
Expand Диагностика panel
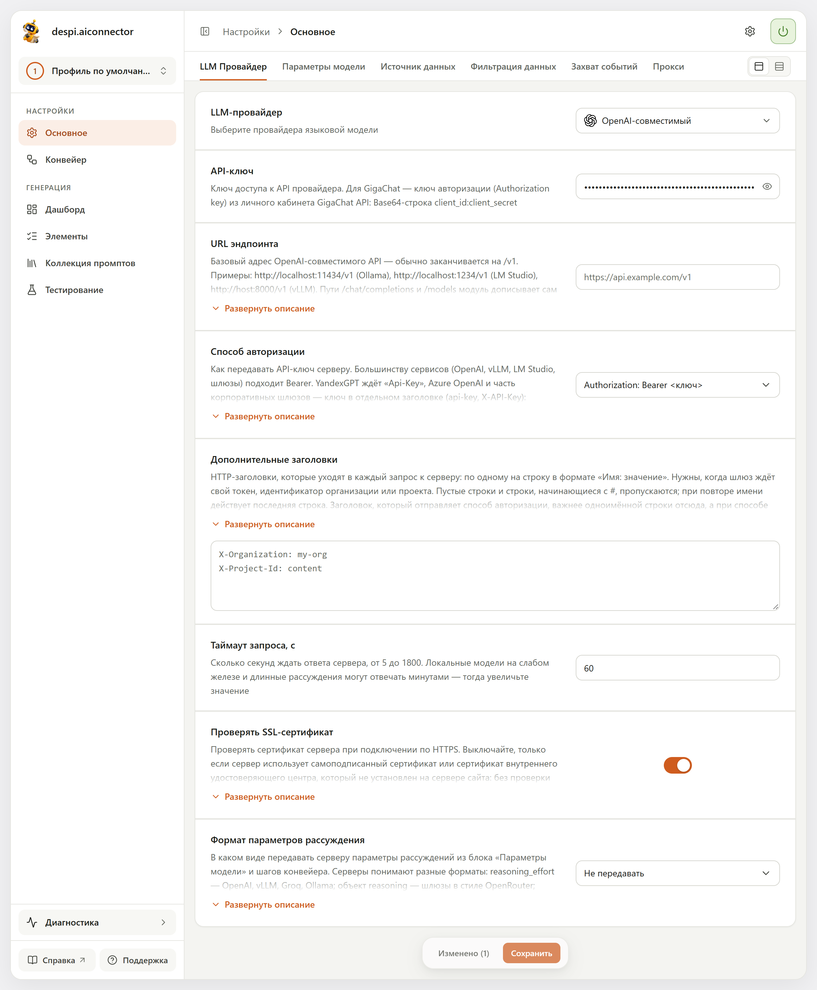97,922
